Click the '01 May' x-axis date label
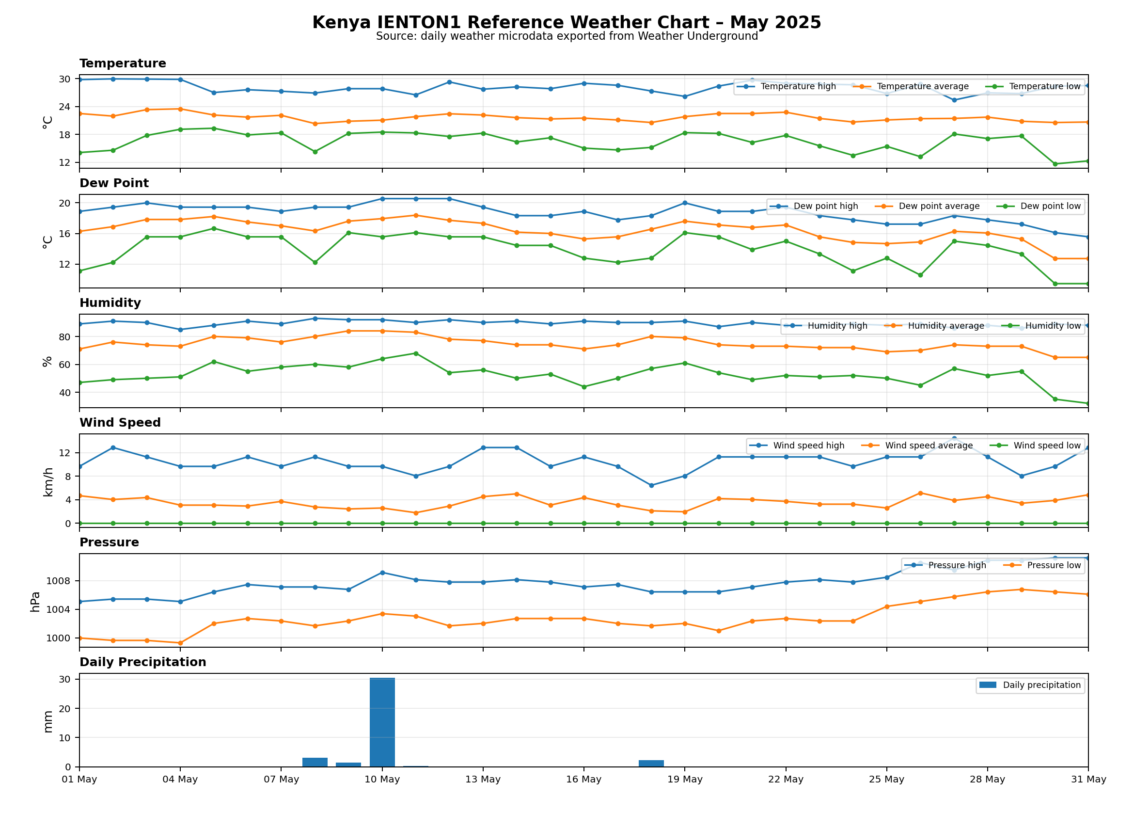The image size is (1134, 829). pos(79,781)
